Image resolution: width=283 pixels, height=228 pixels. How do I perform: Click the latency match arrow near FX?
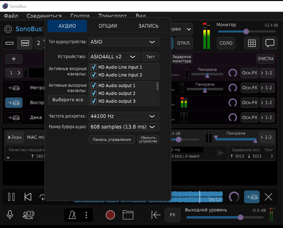(x=156, y=215)
